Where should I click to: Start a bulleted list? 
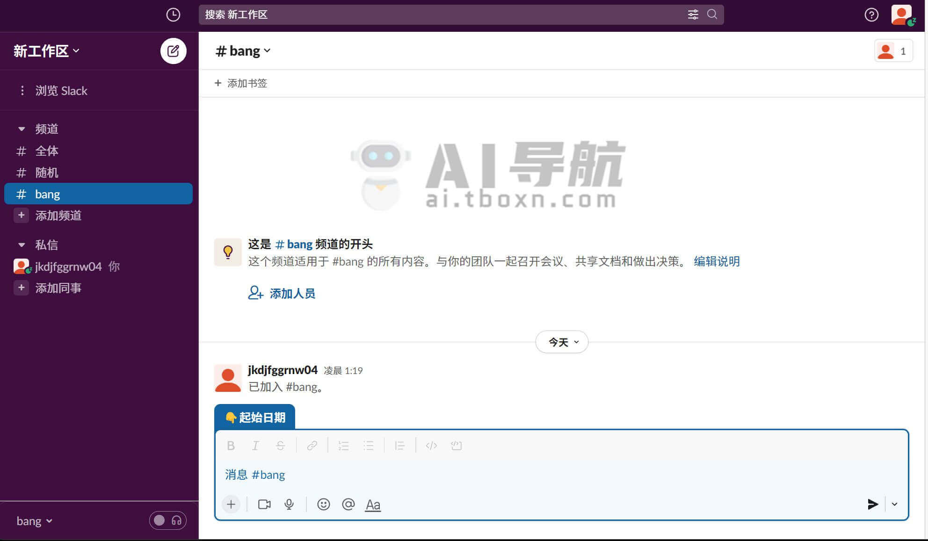[369, 446]
